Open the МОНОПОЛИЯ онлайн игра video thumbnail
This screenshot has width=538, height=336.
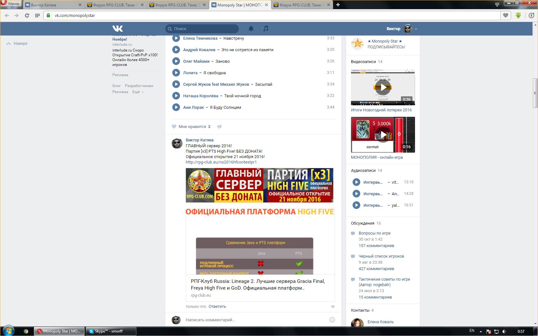pos(383,135)
